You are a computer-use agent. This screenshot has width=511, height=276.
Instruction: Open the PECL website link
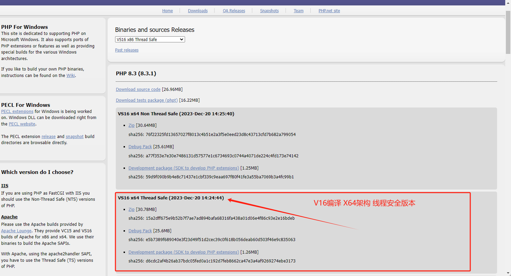click(x=22, y=124)
